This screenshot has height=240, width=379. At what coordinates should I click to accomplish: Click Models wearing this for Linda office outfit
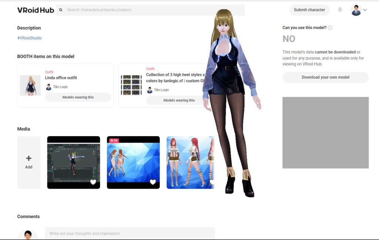point(78,97)
